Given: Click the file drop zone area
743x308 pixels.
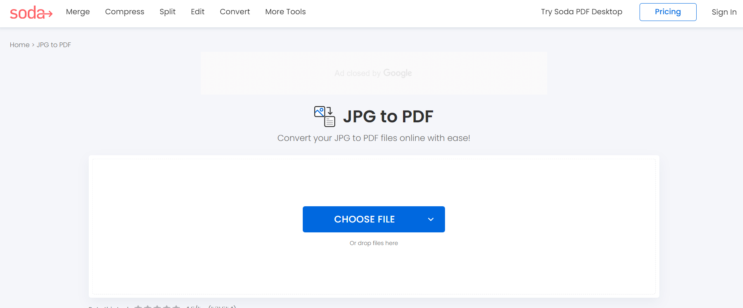Looking at the screenshot, I should click(374, 226).
